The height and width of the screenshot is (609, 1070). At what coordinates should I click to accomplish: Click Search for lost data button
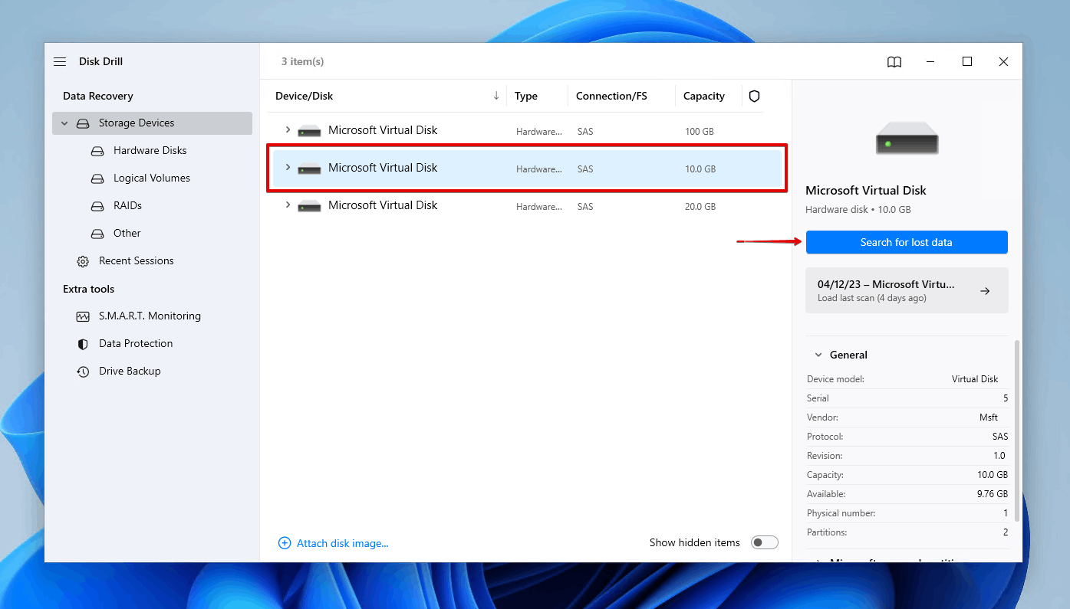point(907,242)
